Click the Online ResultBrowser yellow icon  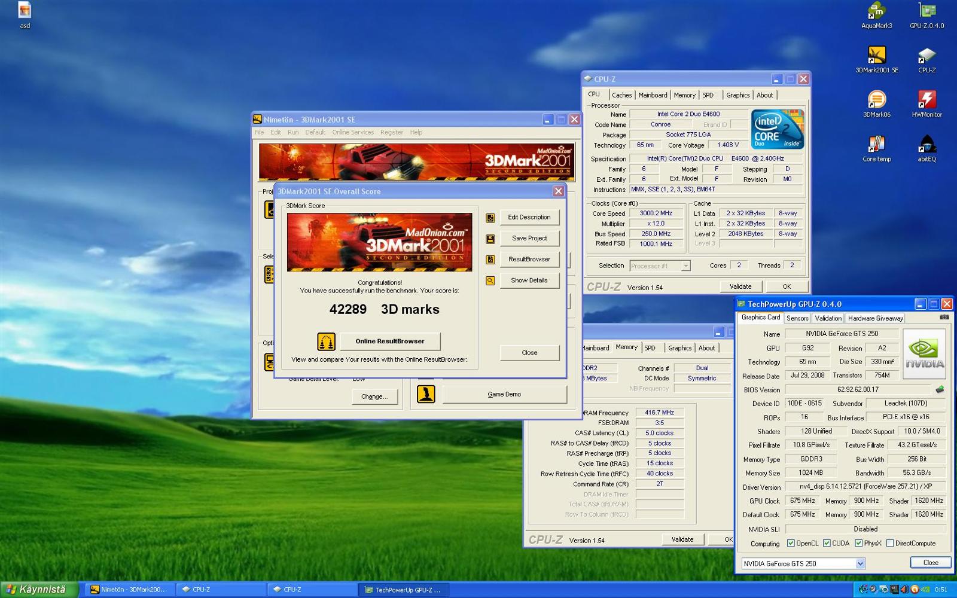[x=327, y=341]
